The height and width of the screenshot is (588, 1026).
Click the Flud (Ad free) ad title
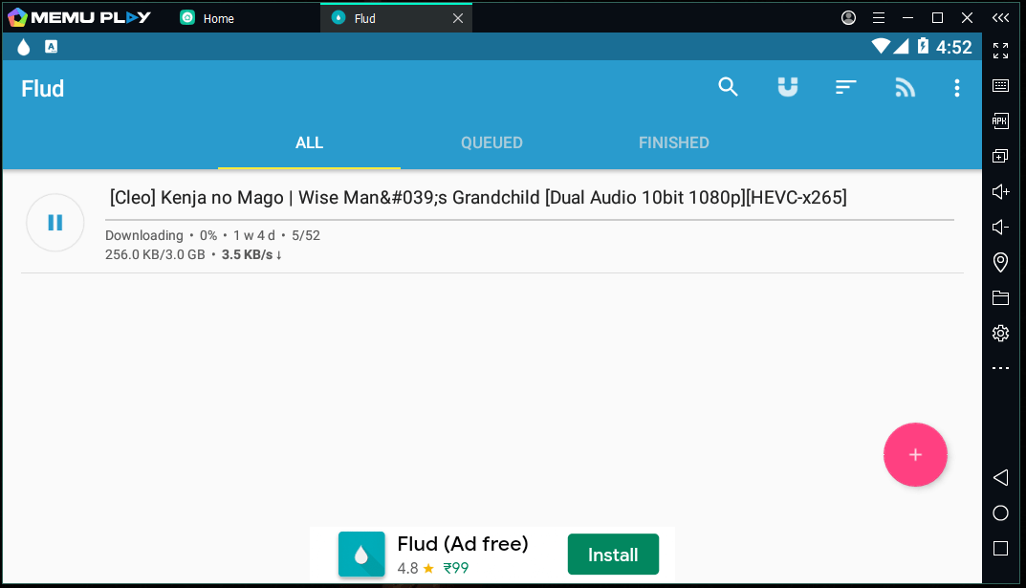coord(463,543)
